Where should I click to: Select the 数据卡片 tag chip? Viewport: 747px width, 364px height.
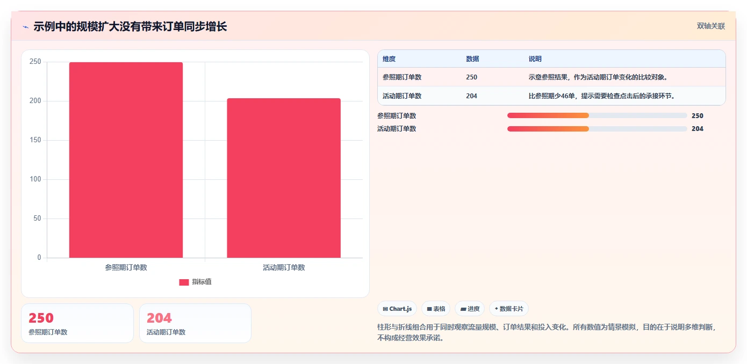click(509, 309)
